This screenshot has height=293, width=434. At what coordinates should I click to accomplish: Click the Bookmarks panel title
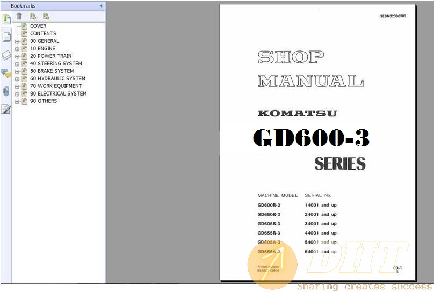(23, 6)
